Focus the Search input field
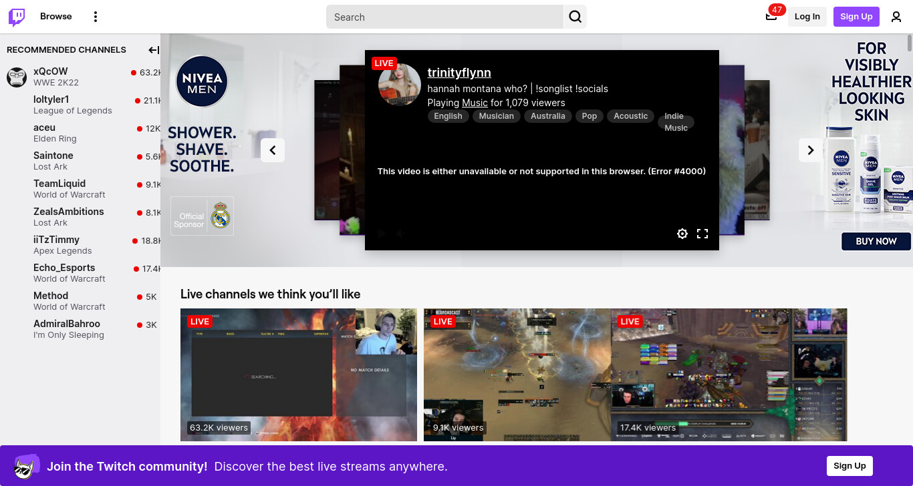Image resolution: width=913 pixels, height=486 pixels. [444, 17]
